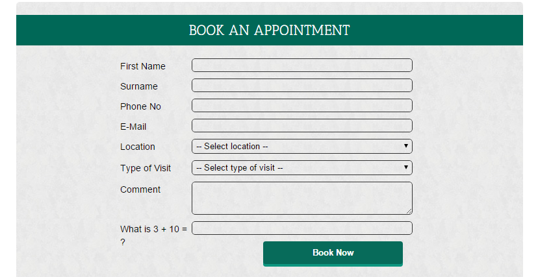
Task: Focus the First Name text field
Action: point(302,65)
